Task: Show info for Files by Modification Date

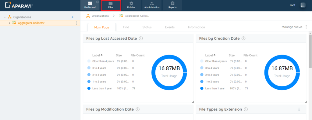Action: tap(137, 109)
